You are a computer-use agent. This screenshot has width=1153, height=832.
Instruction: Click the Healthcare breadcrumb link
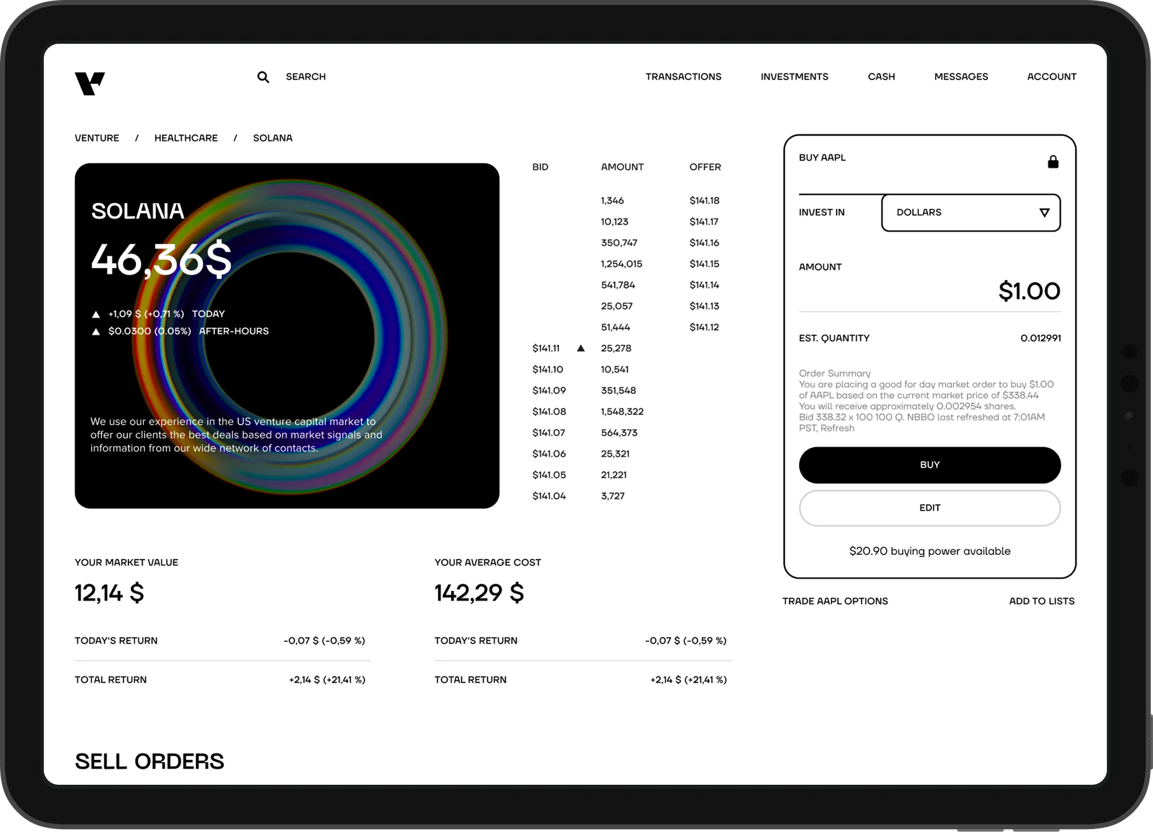point(186,138)
